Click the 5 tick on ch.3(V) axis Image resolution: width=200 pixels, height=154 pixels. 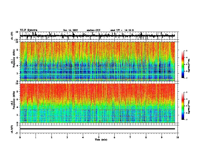(x=18, y=125)
